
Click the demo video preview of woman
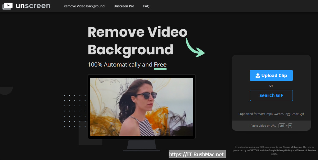[x=141, y=107]
